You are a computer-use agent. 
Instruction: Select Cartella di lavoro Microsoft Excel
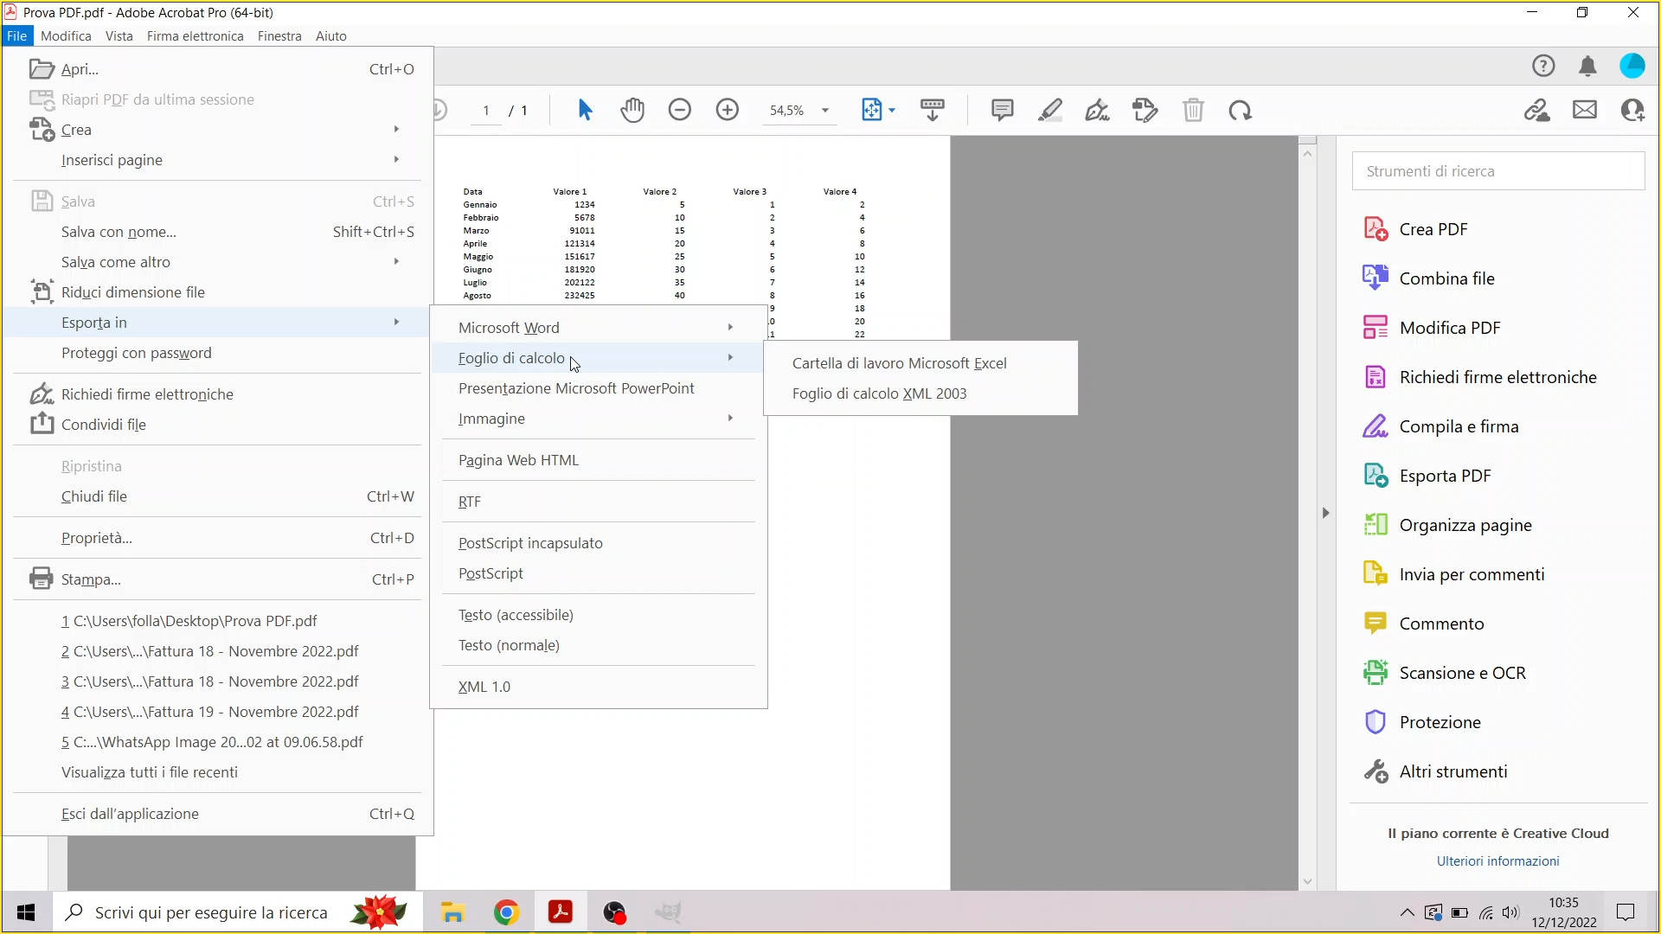pyautogui.click(x=900, y=363)
